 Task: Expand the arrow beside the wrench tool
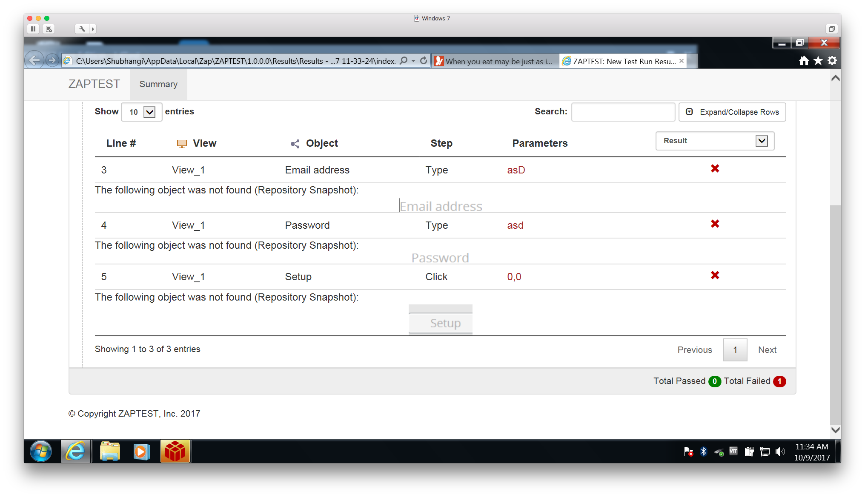tap(93, 29)
